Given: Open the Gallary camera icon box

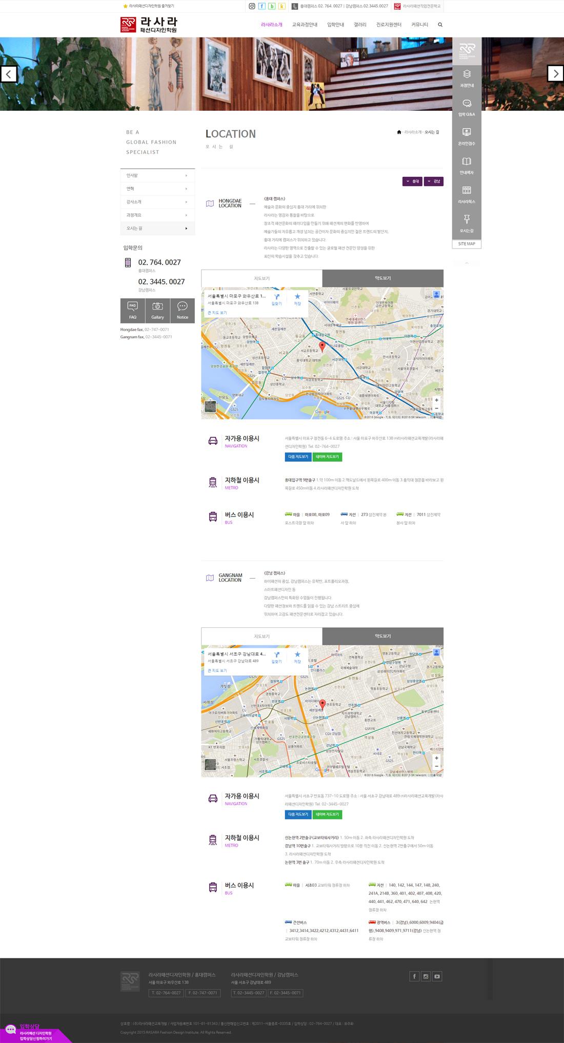Looking at the screenshot, I should [x=157, y=311].
